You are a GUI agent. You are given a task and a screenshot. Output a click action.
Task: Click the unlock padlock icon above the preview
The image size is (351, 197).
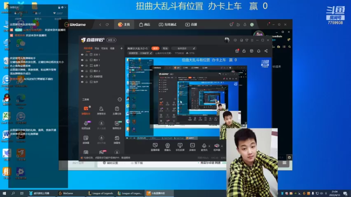tap(244, 51)
